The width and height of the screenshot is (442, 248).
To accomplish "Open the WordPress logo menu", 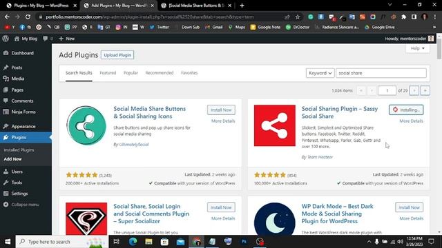I will pos(6,39).
